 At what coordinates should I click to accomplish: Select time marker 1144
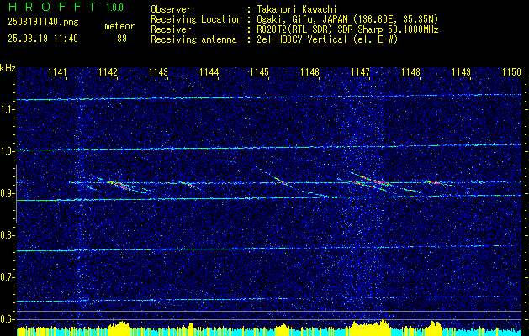[x=209, y=71]
